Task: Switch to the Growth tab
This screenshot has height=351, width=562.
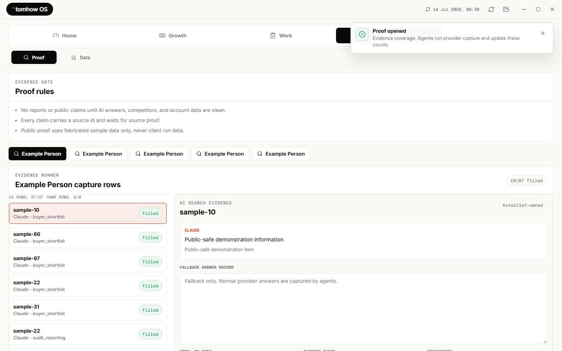Action: click(x=173, y=35)
